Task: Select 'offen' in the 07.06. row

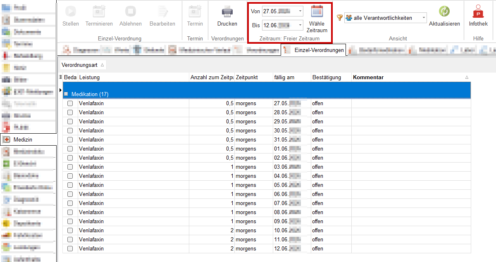Action: (318, 203)
